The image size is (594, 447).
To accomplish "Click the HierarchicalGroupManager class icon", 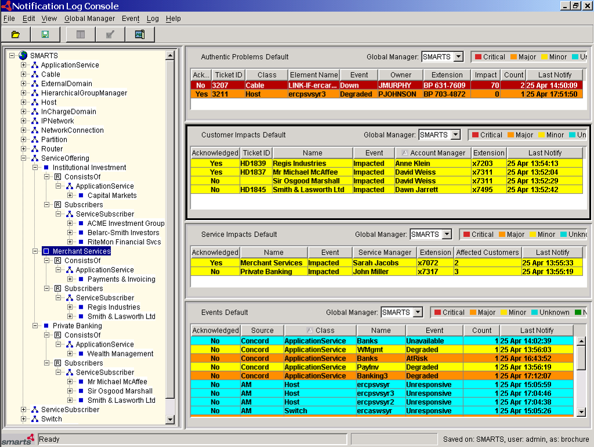I will (35, 93).
